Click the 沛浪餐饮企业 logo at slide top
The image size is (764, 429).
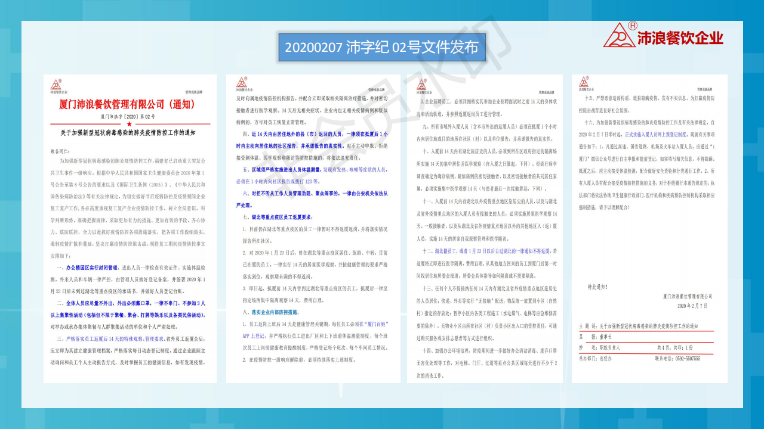[x=663, y=35]
